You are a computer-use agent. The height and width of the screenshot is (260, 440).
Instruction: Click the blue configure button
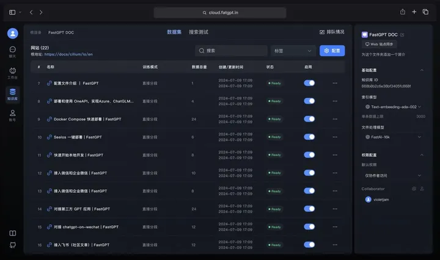tap(332, 51)
